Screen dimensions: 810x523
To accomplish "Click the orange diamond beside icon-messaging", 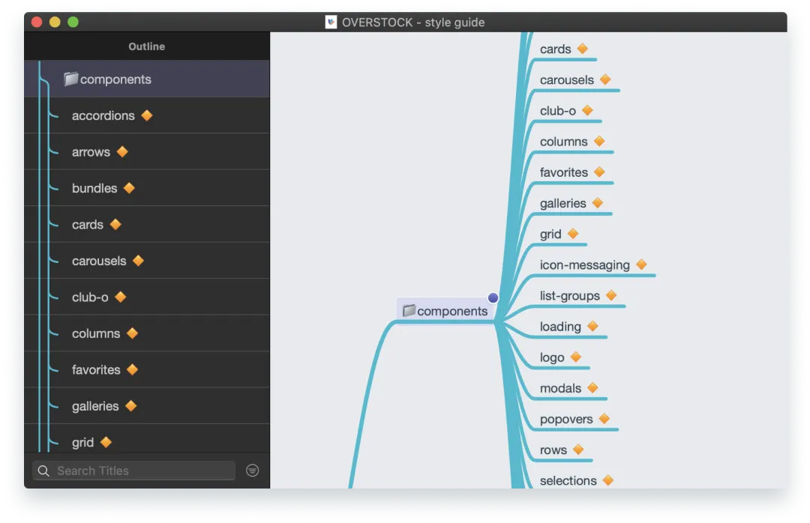I will coord(641,264).
